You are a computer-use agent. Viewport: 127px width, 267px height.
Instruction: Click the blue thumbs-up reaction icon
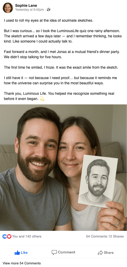tap(5, 236)
